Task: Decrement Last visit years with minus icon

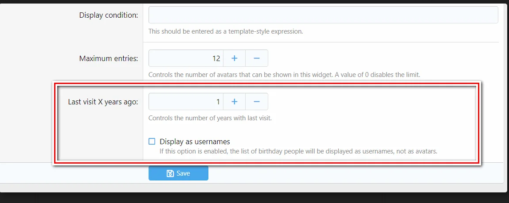Action: pyautogui.click(x=257, y=102)
